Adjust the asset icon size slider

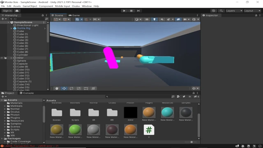(191, 142)
